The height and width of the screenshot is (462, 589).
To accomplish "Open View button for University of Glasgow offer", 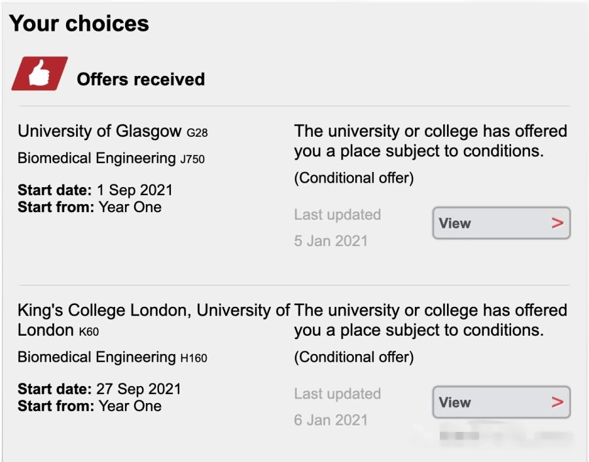I will (x=501, y=223).
